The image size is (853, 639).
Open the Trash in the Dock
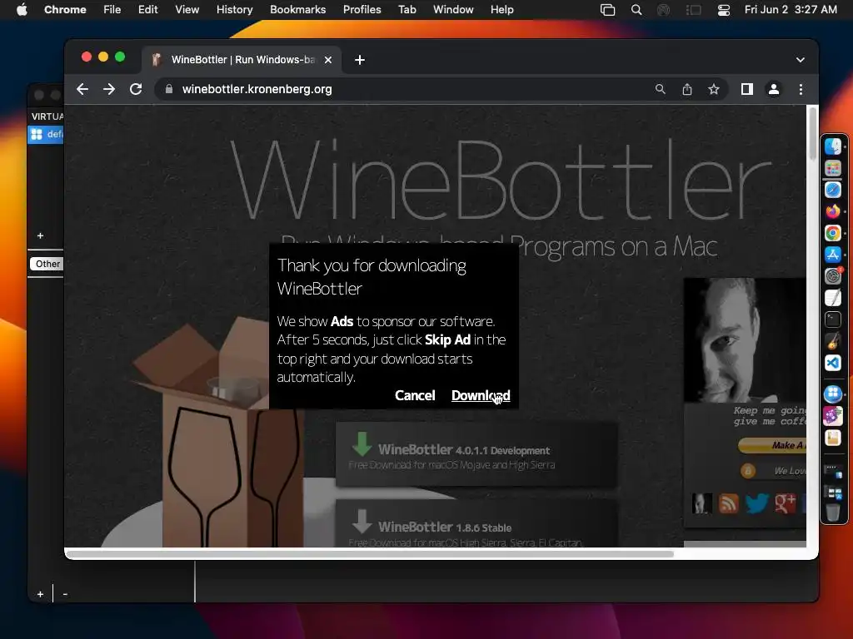pyautogui.click(x=833, y=512)
